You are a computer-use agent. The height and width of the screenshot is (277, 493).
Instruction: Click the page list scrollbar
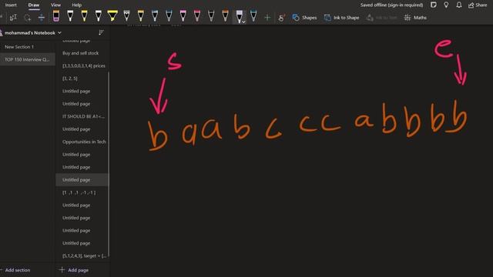109,163
